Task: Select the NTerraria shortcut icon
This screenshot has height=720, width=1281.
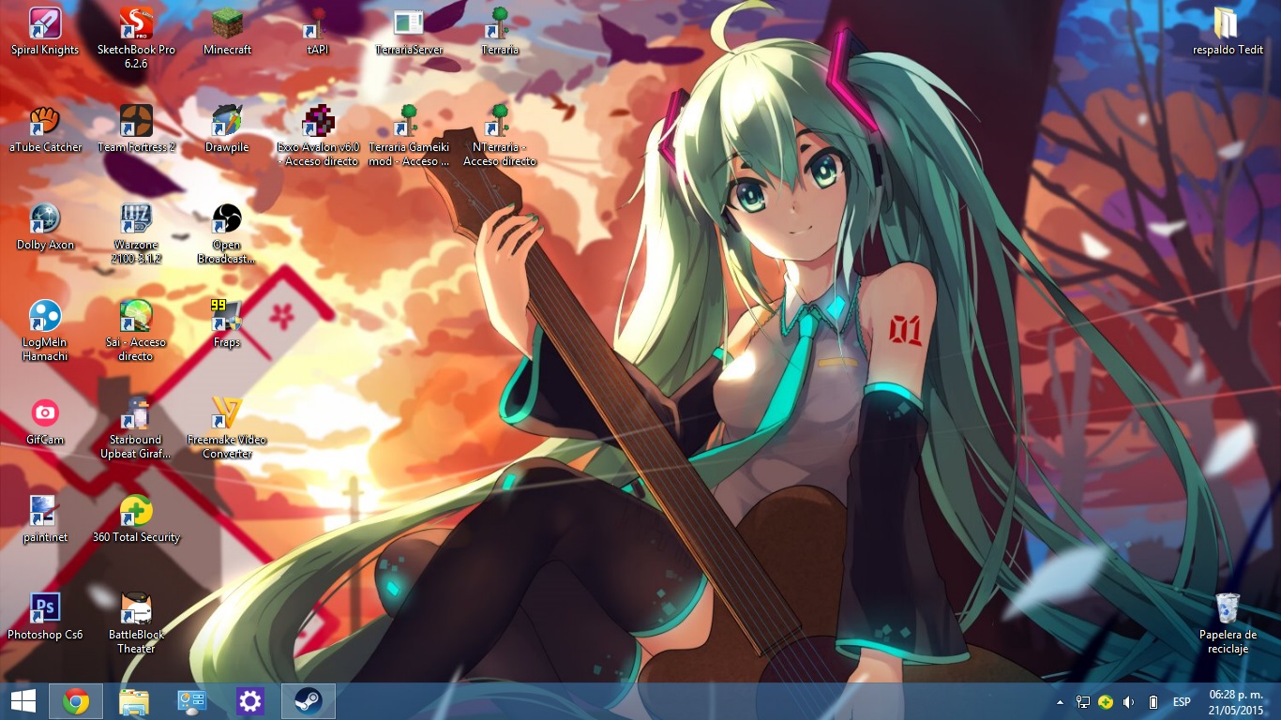Action: click(500, 120)
